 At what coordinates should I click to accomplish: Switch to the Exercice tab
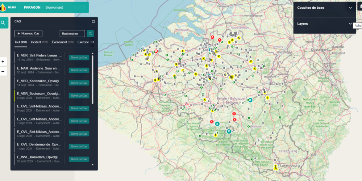pyautogui.click(x=84, y=42)
